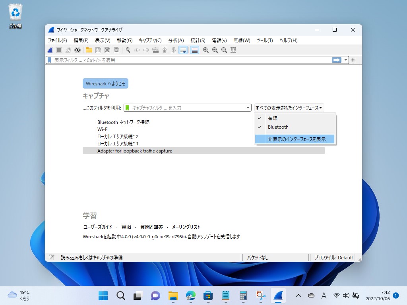The height and width of the screenshot is (305, 407).
Task: Open the 質問と回答 link
Action: [151, 227]
